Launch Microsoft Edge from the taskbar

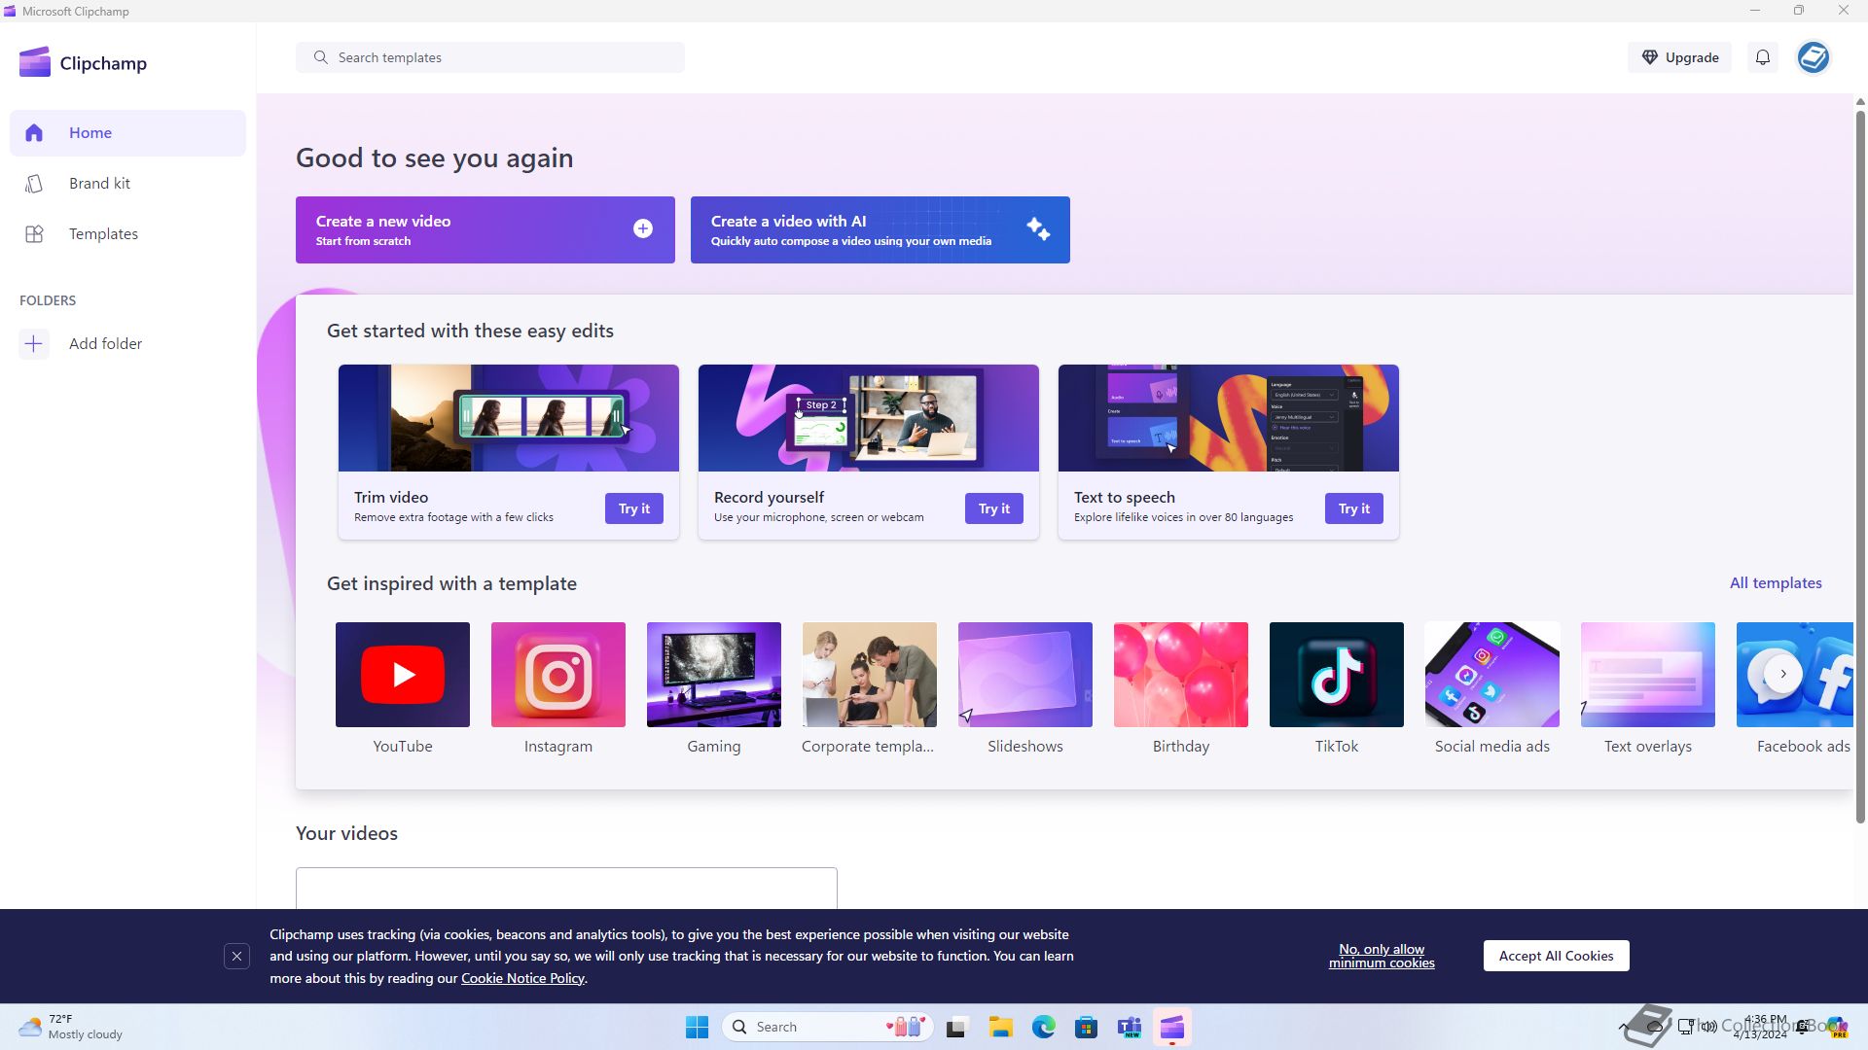point(1044,1027)
